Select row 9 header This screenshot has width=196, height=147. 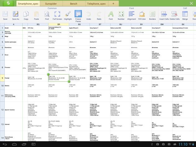(2, 78)
